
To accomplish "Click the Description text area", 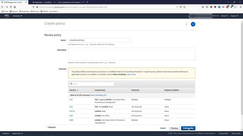I will coord(132,54).
